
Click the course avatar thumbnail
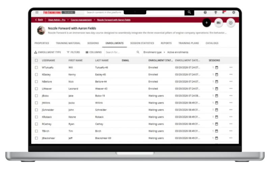41,30
